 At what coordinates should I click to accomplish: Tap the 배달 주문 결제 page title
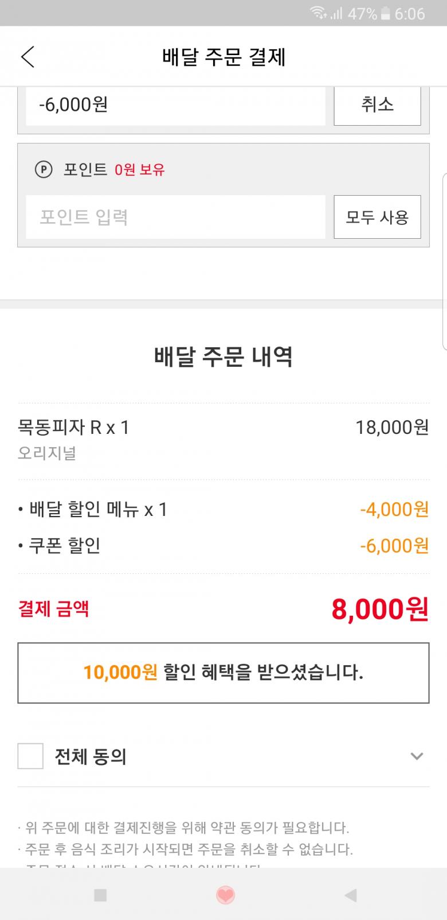pos(223,57)
